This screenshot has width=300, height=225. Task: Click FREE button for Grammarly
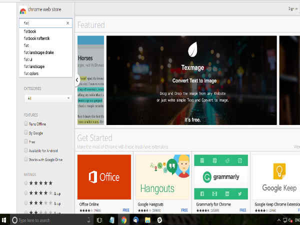(243, 210)
